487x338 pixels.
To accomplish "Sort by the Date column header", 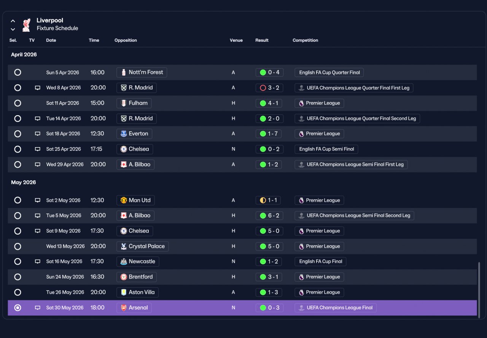I will click(51, 40).
